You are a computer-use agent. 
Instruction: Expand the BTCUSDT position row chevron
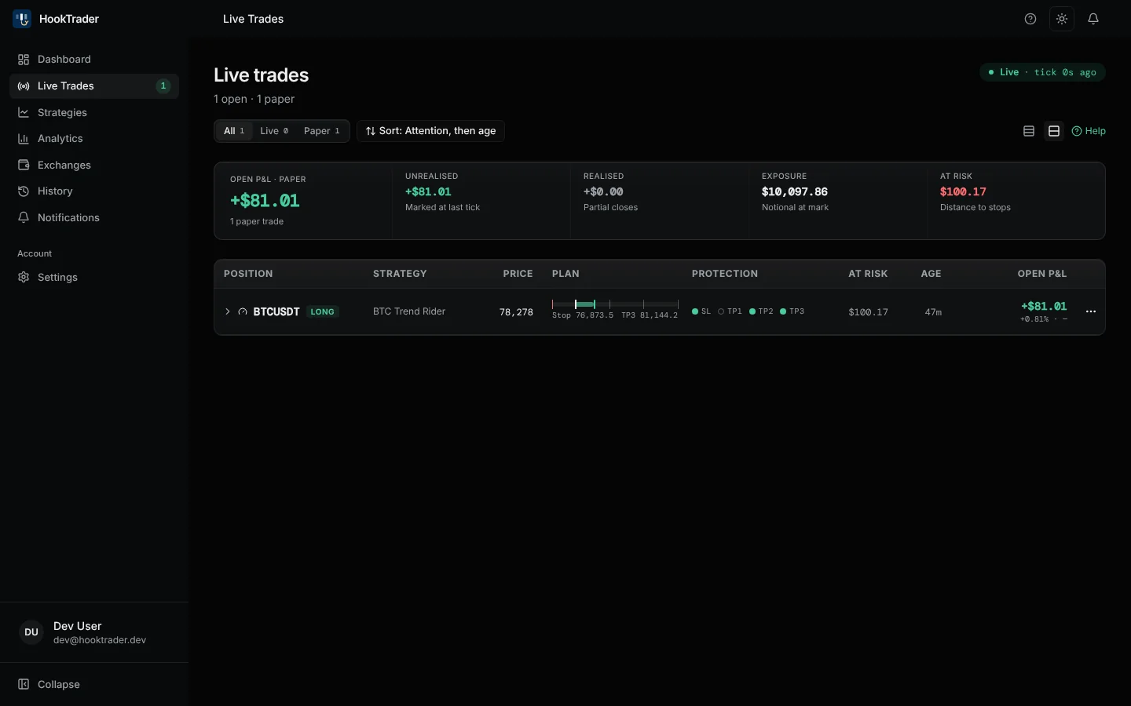tap(228, 311)
